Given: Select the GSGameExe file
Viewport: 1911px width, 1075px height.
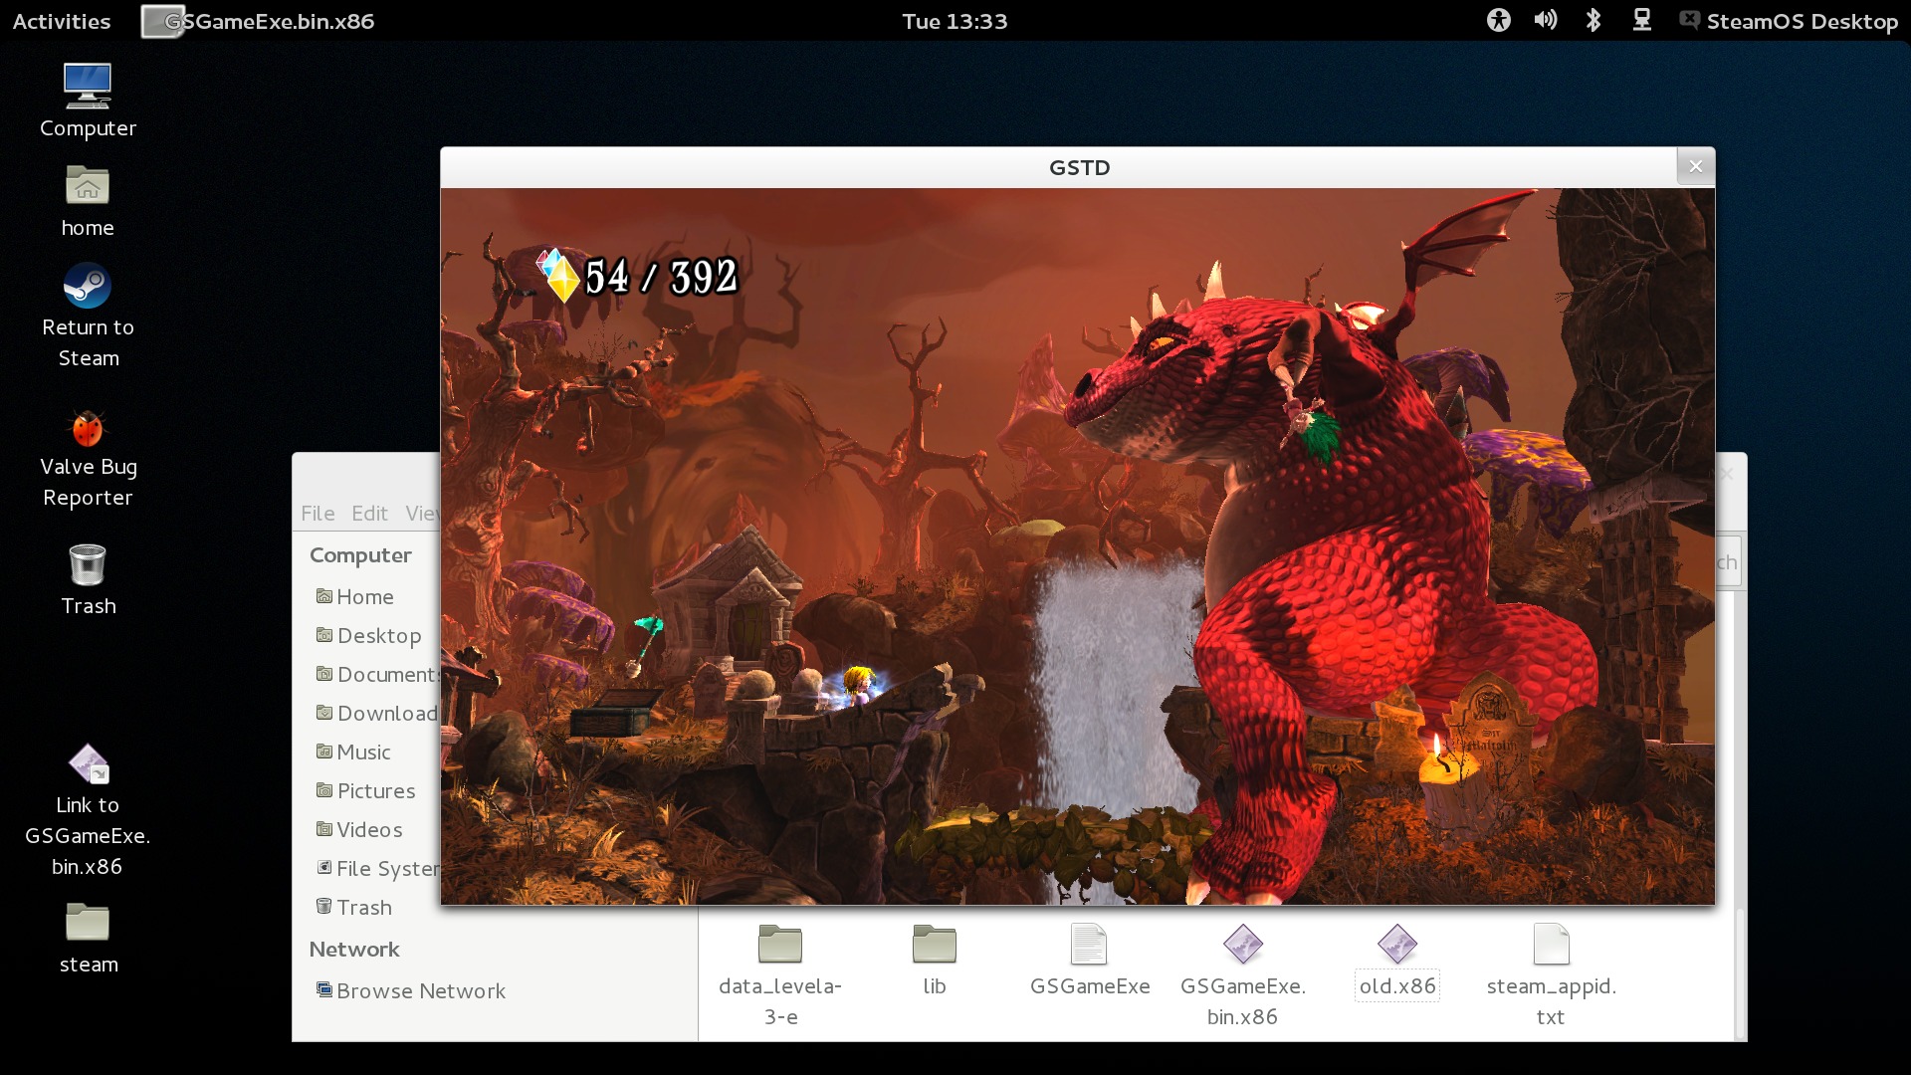Looking at the screenshot, I should pyautogui.click(x=1089, y=962).
